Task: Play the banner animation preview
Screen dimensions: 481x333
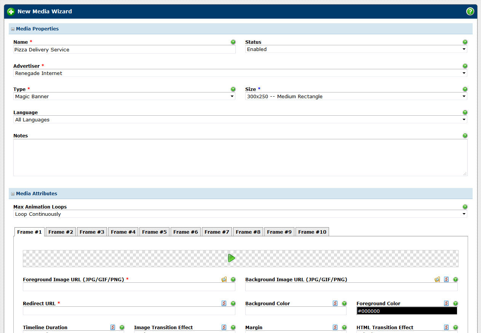Action: [x=231, y=258]
